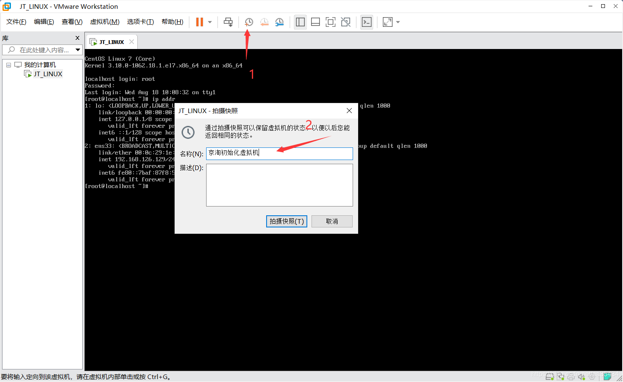Open the 帮助(H) menu
623x382 pixels.
click(173, 22)
